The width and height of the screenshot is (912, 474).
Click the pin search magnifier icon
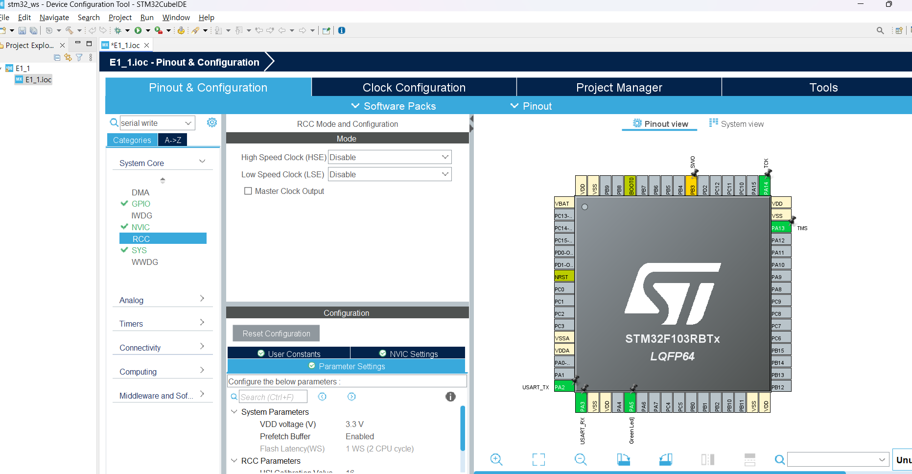780,460
